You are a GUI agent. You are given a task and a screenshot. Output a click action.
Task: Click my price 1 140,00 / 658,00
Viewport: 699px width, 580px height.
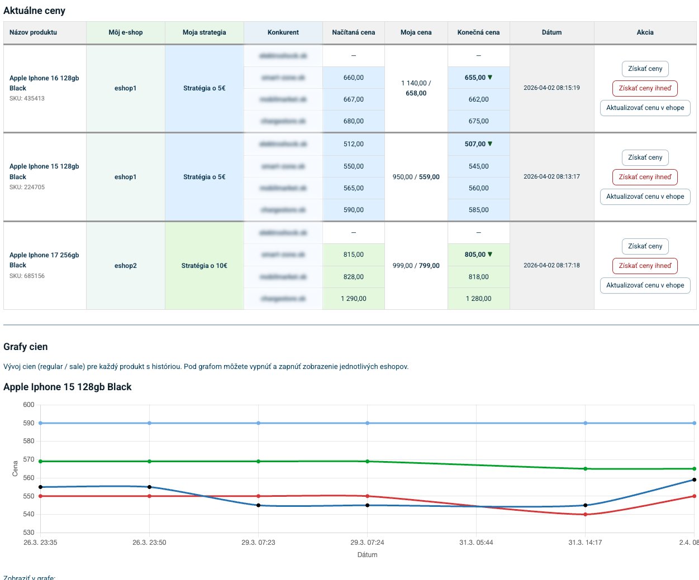(416, 88)
